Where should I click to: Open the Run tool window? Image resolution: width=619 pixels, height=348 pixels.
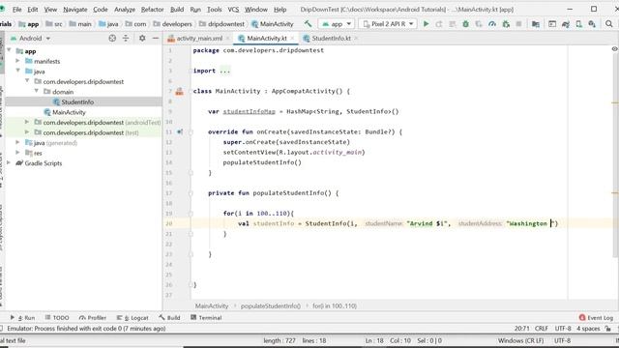22,318
